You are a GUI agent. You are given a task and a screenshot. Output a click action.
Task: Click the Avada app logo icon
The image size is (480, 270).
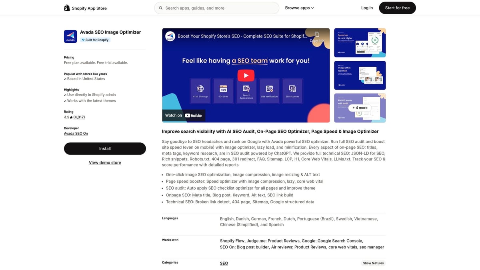tap(70, 36)
